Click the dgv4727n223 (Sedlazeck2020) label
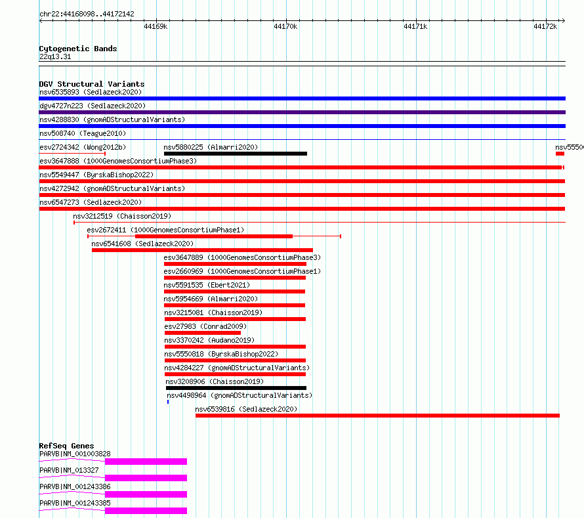 93,106
